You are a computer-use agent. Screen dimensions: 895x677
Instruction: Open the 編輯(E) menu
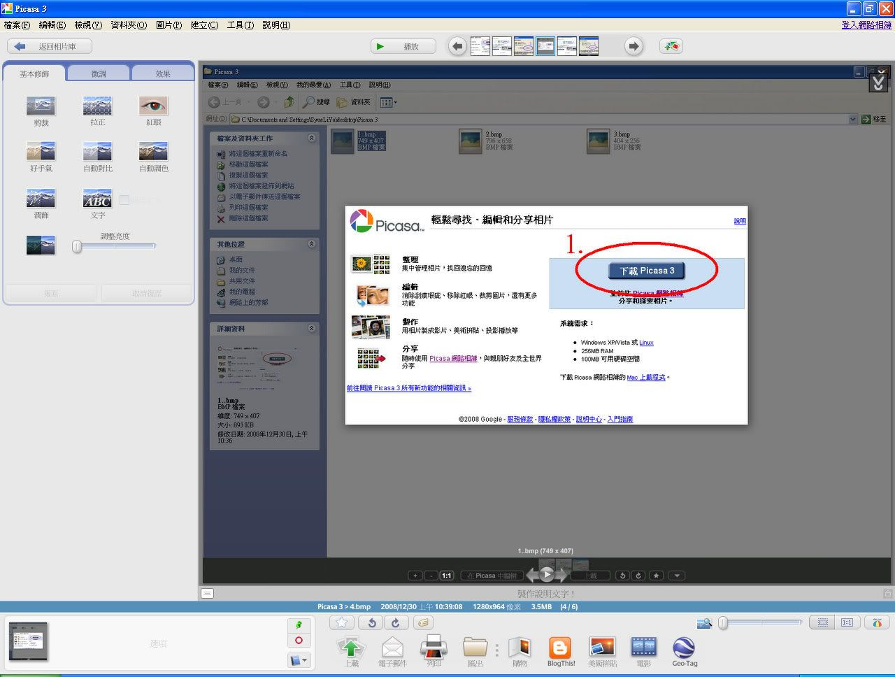point(52,25)
